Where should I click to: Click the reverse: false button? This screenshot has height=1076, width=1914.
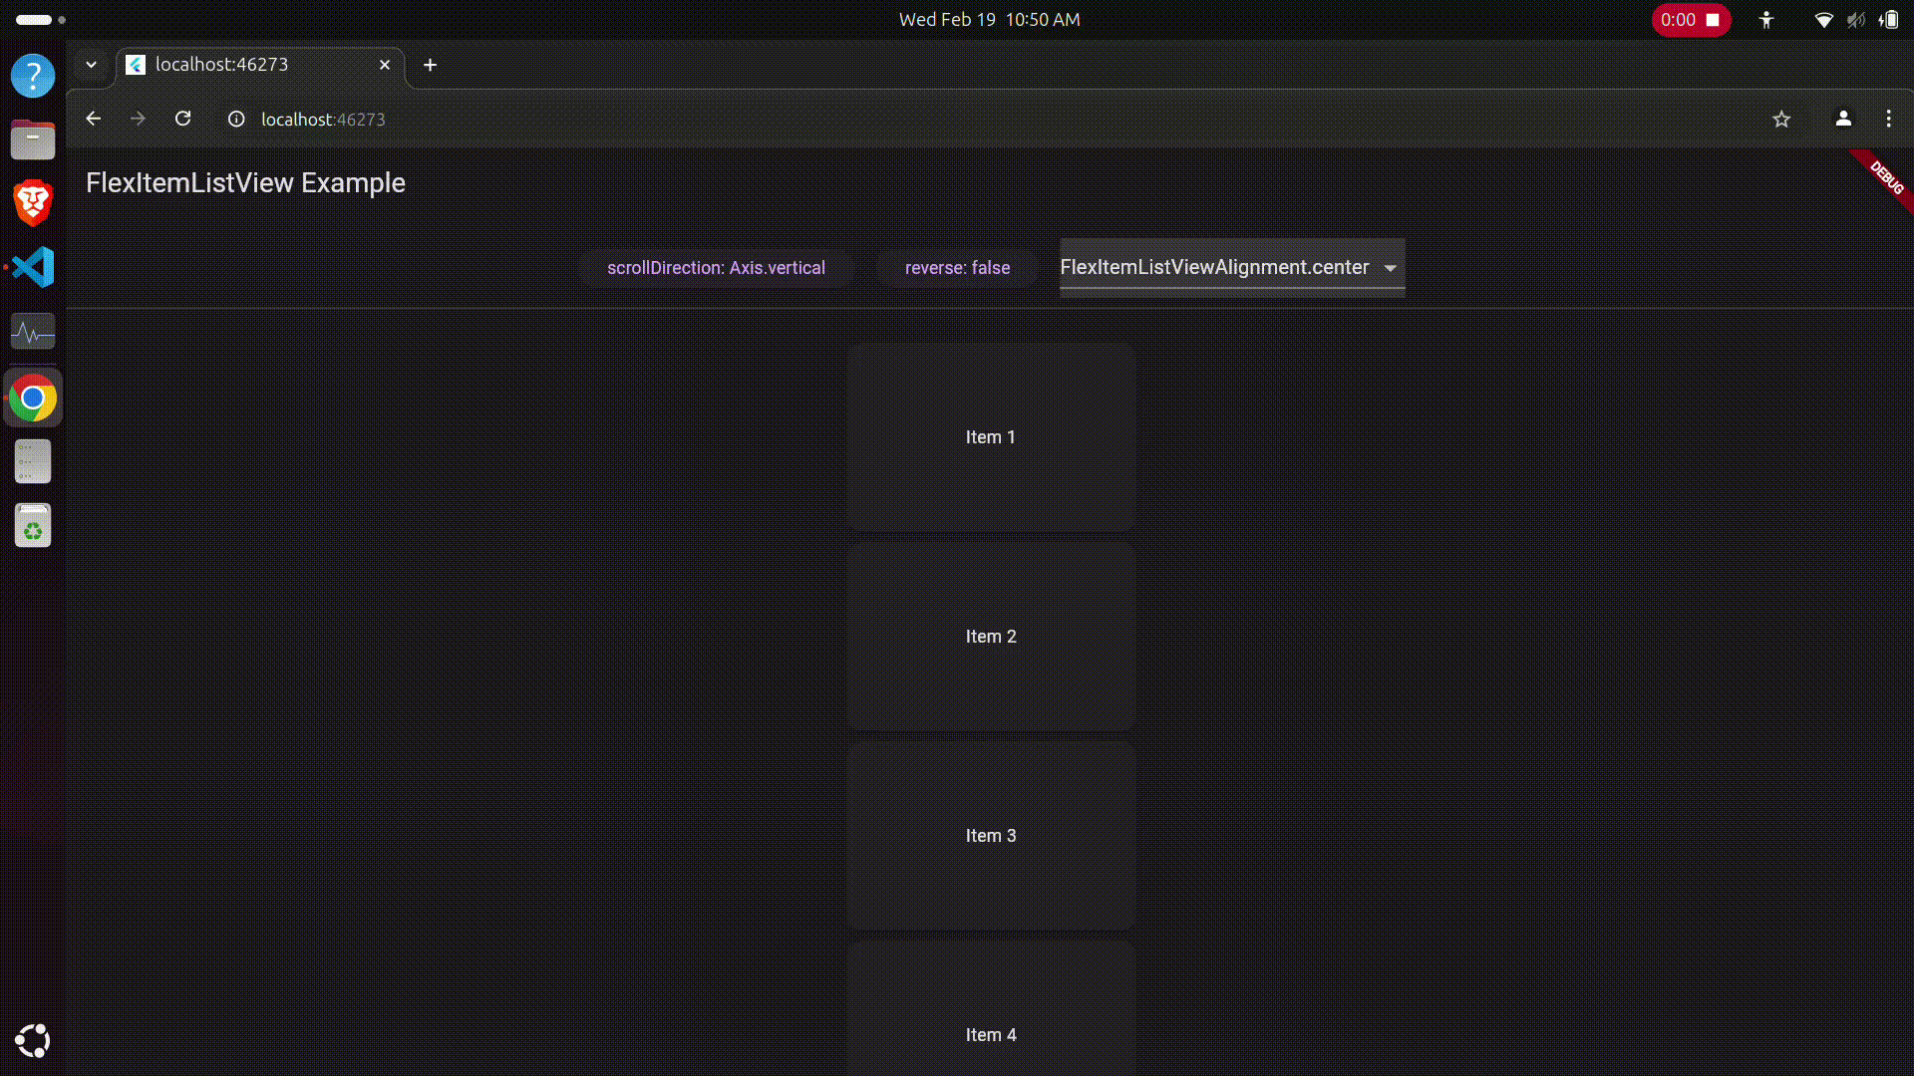click(x=957, y=267)
